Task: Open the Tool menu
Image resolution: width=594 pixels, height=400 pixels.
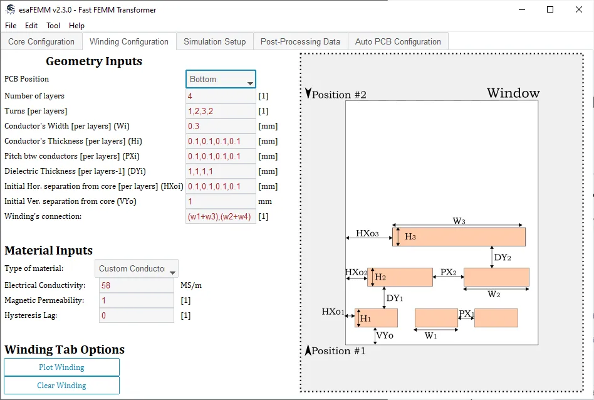Action: pos(53,26)
